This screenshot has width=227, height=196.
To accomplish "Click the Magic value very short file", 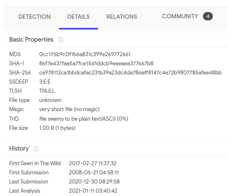I will click(69, 109).
